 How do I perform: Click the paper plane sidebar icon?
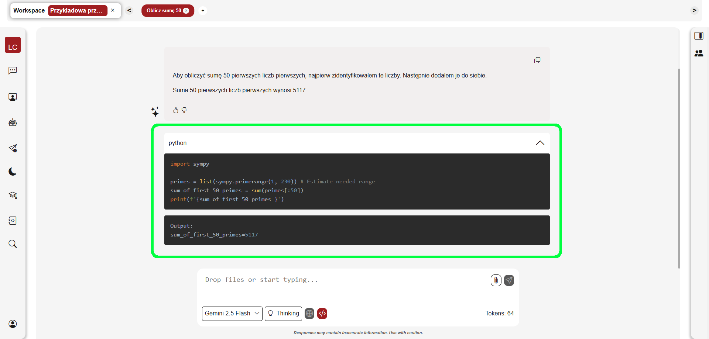13,148
